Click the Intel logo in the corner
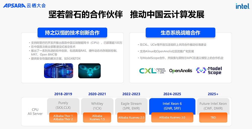Viewport: 252px width, 129px height. [242, 6]
